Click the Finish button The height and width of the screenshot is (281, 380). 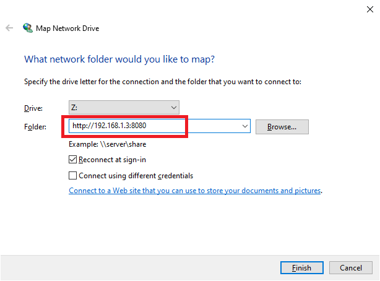click(x=301, y=267)
